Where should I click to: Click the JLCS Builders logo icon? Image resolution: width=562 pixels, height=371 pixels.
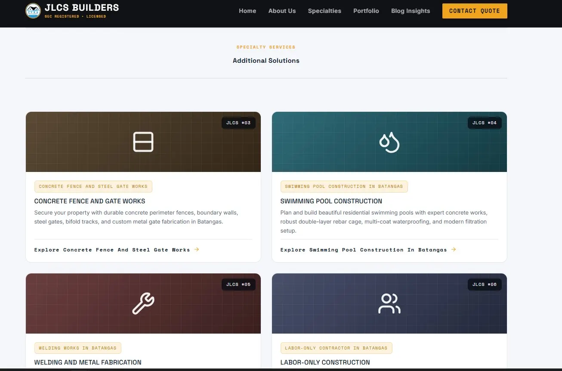coord(33,11)
